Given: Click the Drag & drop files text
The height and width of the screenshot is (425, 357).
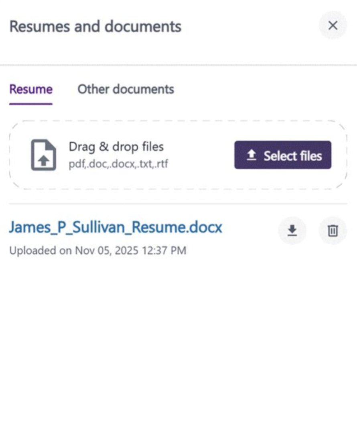Looking at the screenshot, I should pyautogui.click(x=116, y=147).
